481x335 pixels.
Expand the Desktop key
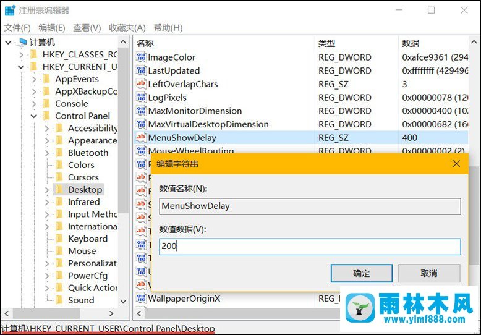pyautogui.click(x=47, y=190)
